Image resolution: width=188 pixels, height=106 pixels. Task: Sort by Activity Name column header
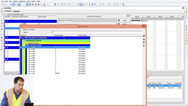66,35
